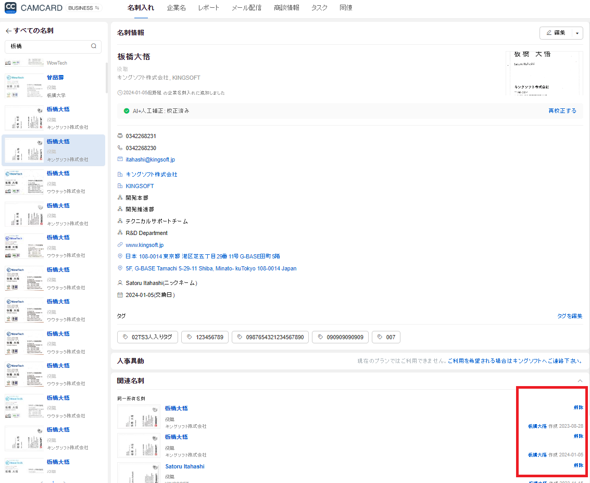590x483 pixels.
Task: Open the 5F, G-BASE Tamachi address link
Action: [211, 268]
